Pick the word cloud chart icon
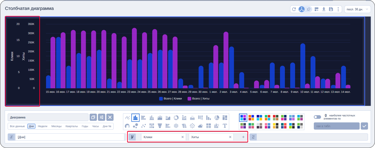This screenshot has width=375, height=148. [x=200, y=126]
